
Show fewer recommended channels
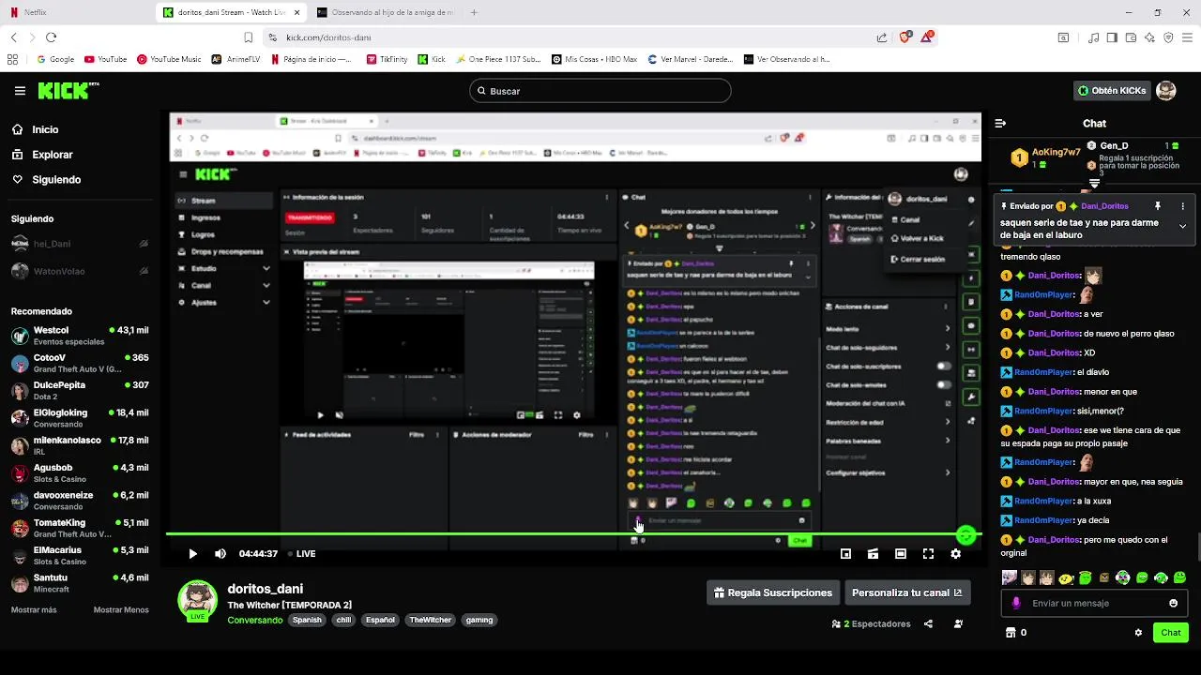121,609
